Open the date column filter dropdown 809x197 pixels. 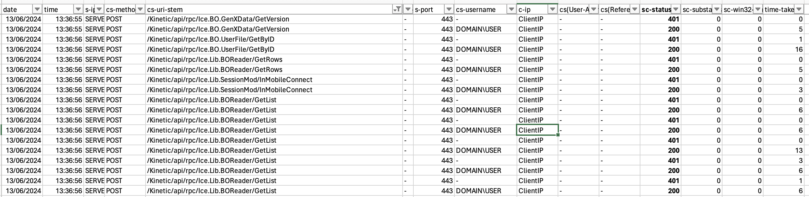point(38,9)
